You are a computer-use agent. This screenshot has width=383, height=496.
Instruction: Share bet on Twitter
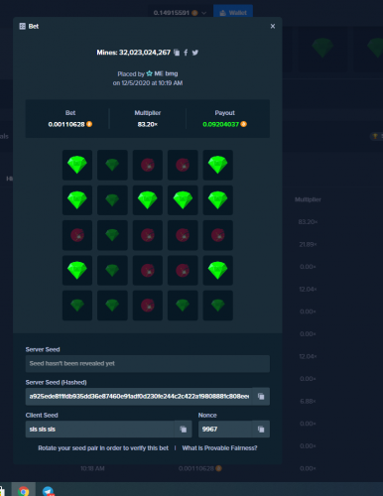195,53
